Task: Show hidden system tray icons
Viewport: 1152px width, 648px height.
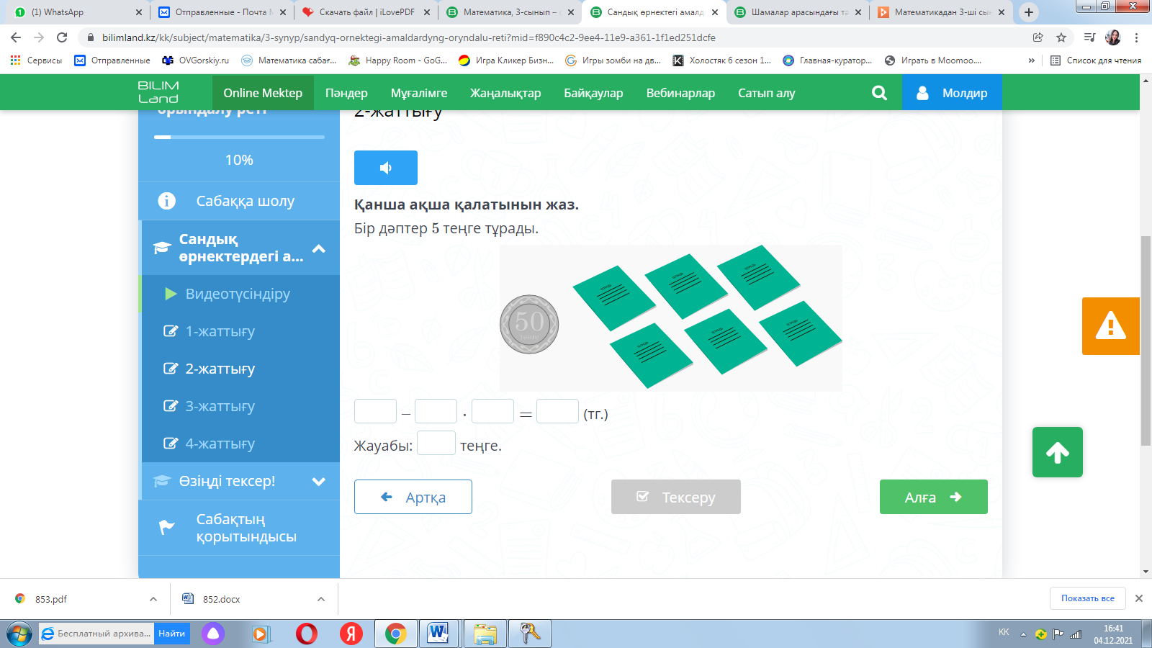Action: [1023, 634]
